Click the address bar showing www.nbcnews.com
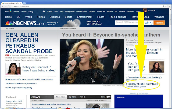The image size is (172, 109). (87, 6)
